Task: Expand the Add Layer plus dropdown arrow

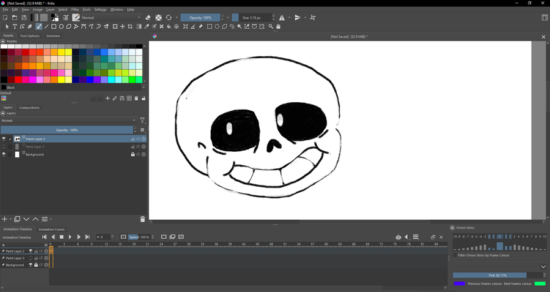Action: [10, 219]
